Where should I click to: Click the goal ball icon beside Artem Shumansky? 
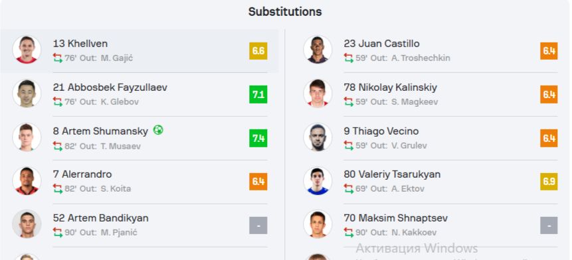pos(158,130)
